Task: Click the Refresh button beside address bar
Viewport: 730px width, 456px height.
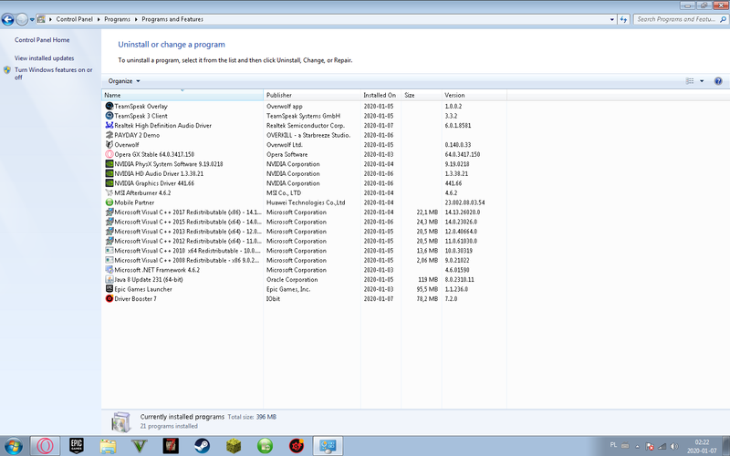Action: tap(624, 19)
